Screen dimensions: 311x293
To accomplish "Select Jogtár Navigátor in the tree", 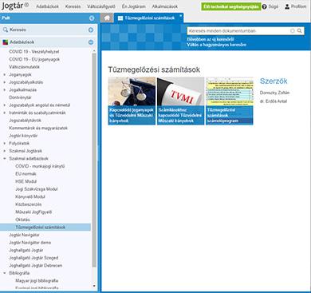I will (24, 235).
